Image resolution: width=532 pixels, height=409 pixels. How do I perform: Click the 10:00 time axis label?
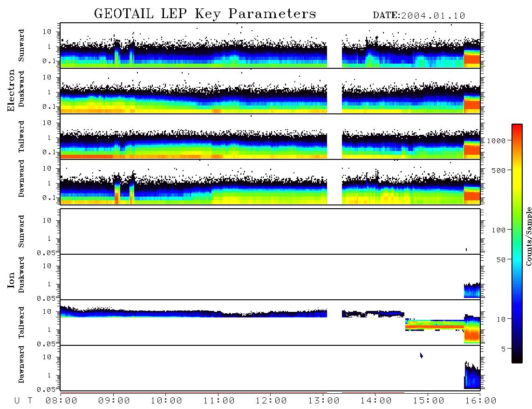tap(166, 401)
